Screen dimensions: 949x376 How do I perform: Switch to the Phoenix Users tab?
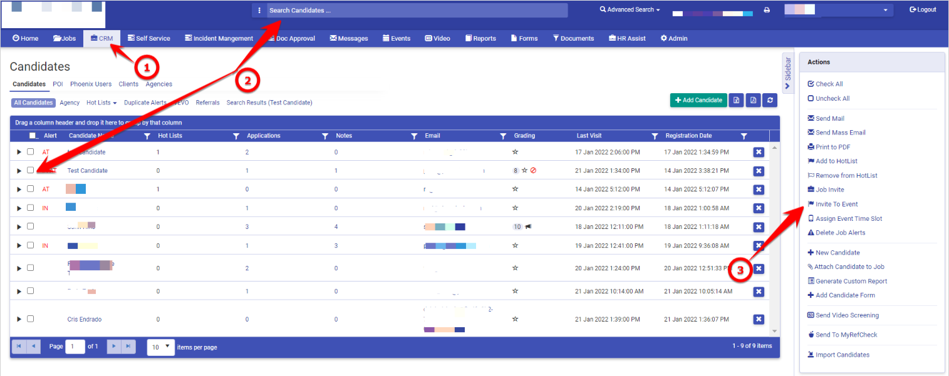pos(91,84)
